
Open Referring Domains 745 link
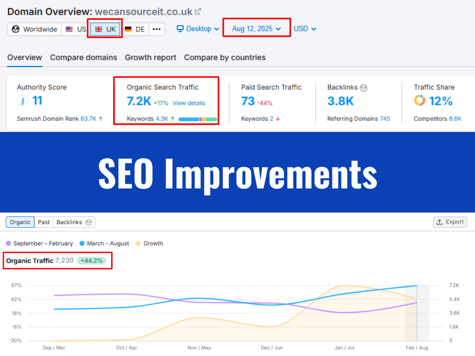tap(385, 119)
